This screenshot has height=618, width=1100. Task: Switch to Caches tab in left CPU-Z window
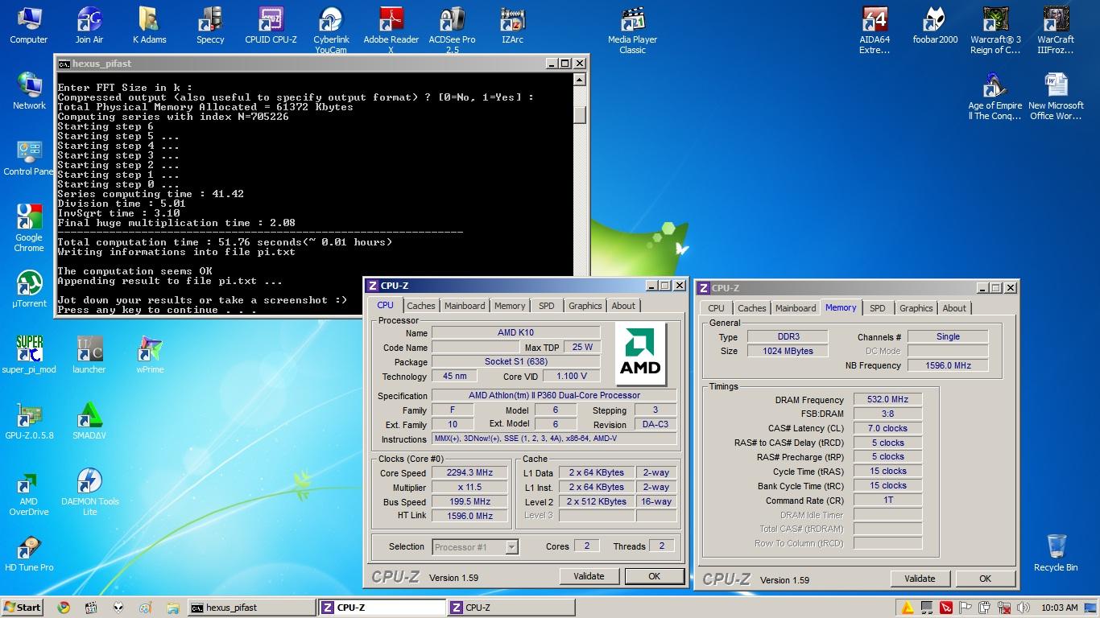tap(420, 306)
